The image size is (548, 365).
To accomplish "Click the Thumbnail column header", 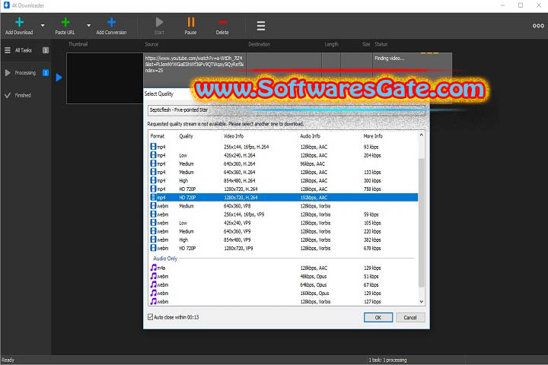I will (78, 44).
